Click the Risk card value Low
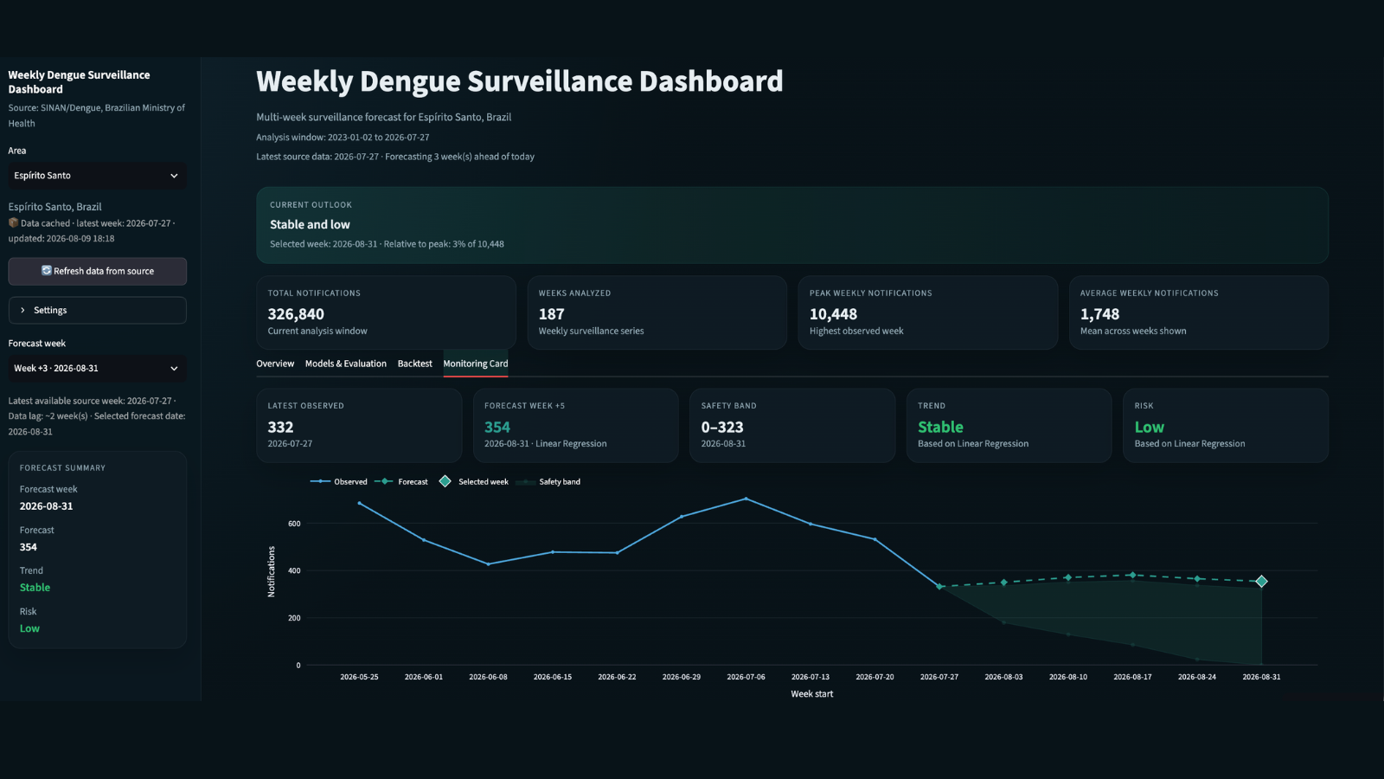Screen dimensions: 1384x779 [x=1149, y=427]
